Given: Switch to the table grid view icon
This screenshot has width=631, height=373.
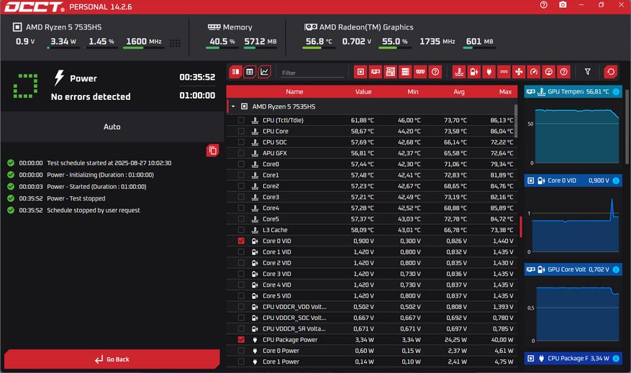Looking at the screenshot, I should [x=250, y=72].
